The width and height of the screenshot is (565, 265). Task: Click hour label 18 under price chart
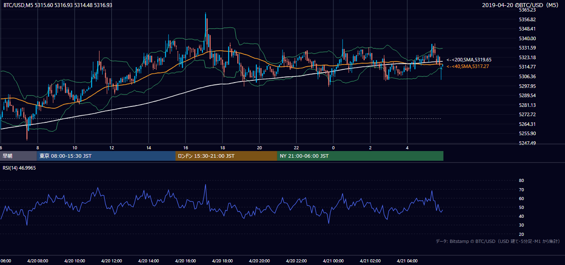point(223,148)
